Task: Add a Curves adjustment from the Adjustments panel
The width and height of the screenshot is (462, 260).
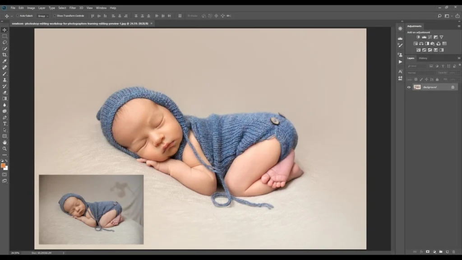Action: tap(430, 37)
